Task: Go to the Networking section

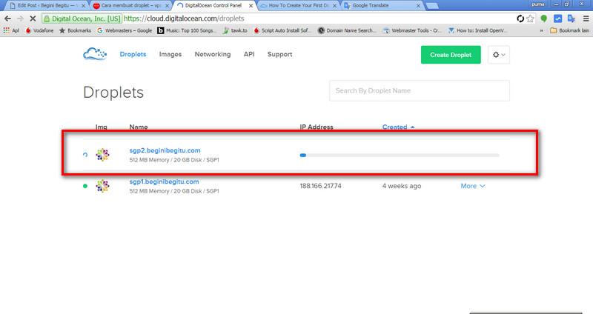Action: click(x=213, y=54)
